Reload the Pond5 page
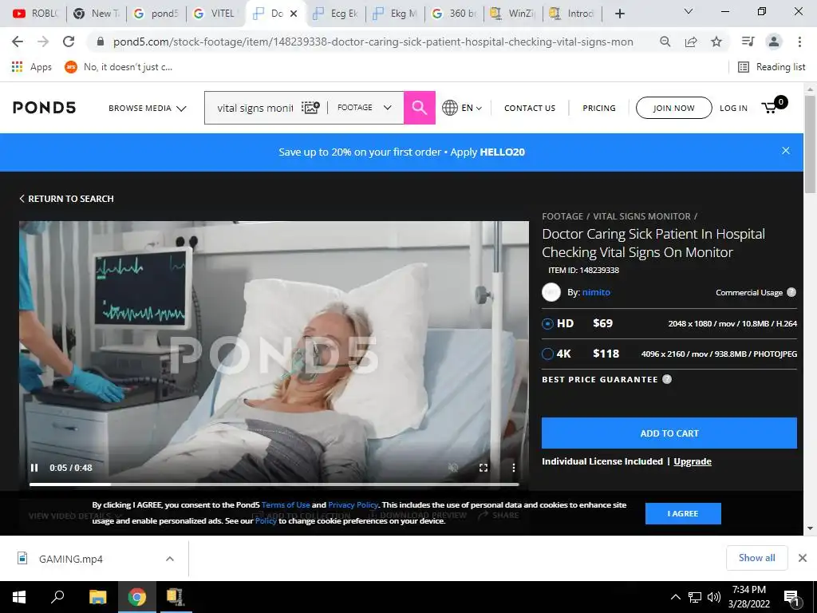The image size is (817, 613). (69, 42)
